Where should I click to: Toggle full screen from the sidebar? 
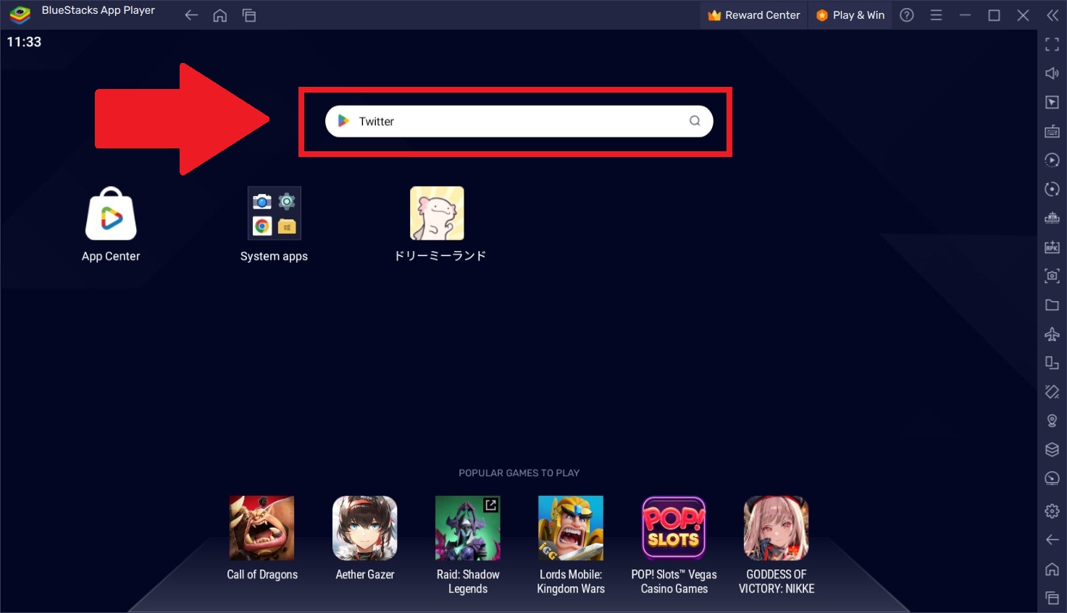(x=1053, y=45)
